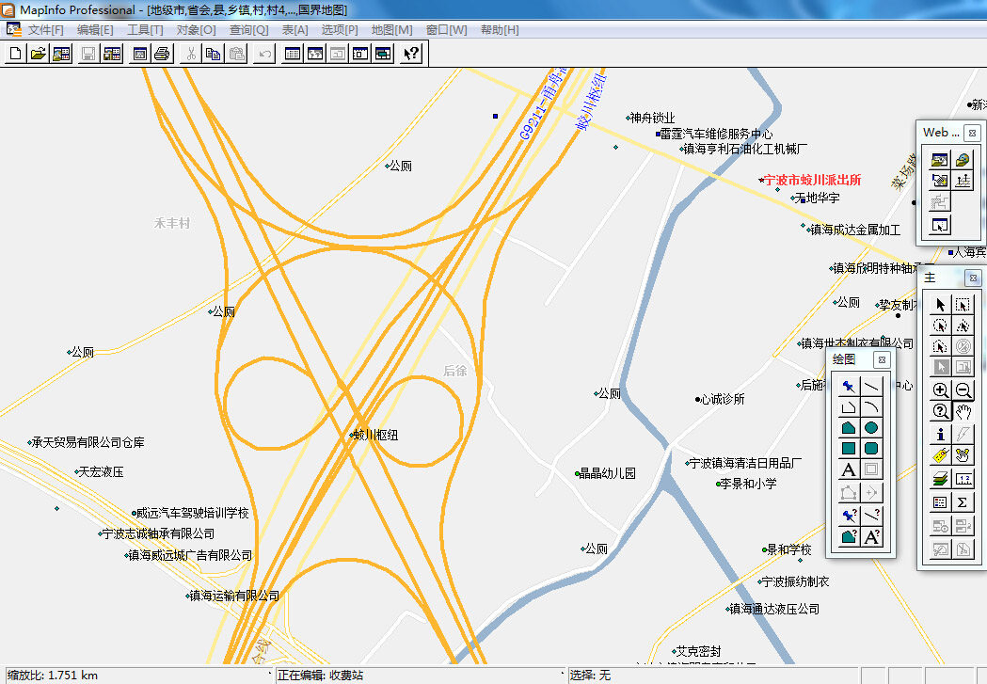987x684 pixels.
Task: Open the 编辑[E] menu
Action: pyautogui.click(x=95, y=29)
